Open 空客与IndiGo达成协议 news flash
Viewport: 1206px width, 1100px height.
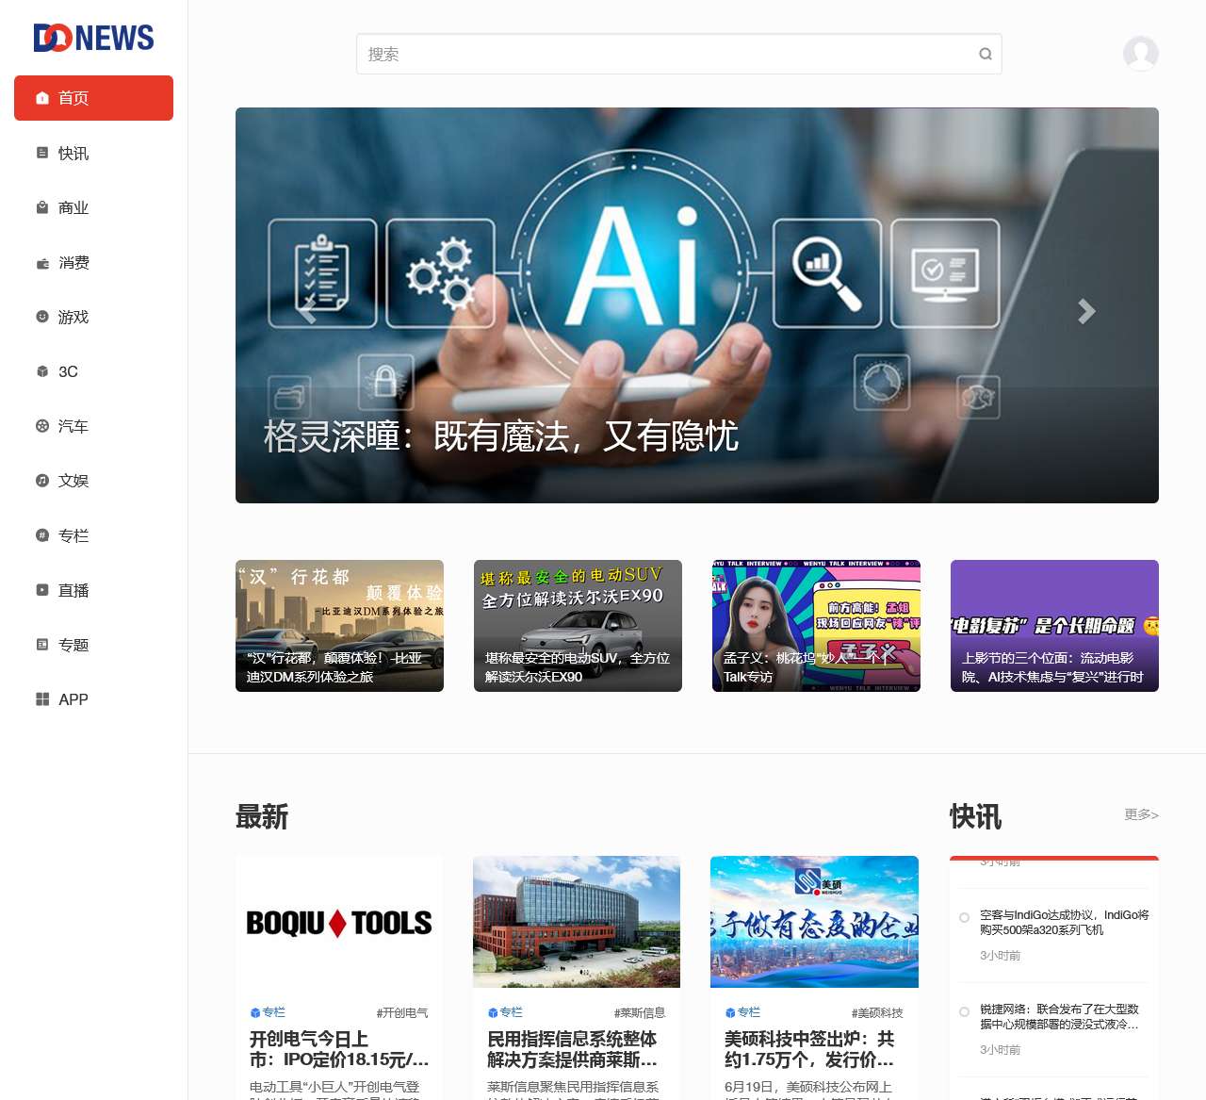[1063, 922]
